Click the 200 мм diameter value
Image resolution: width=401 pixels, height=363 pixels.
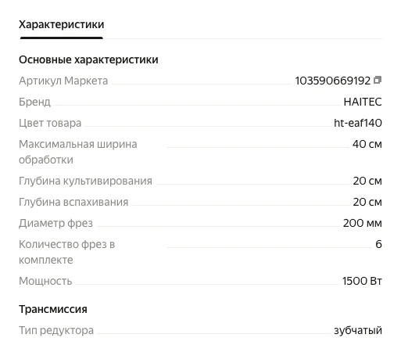pyautogui.click(x=363, y=223)
